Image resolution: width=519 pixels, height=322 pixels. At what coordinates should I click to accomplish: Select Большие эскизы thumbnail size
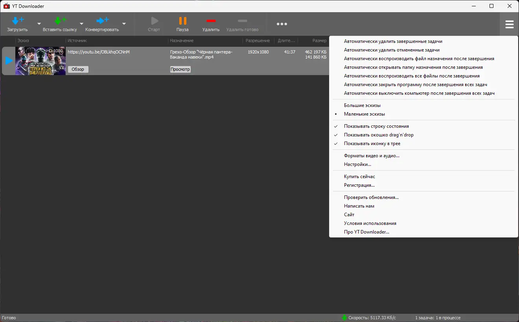point(423,105)
